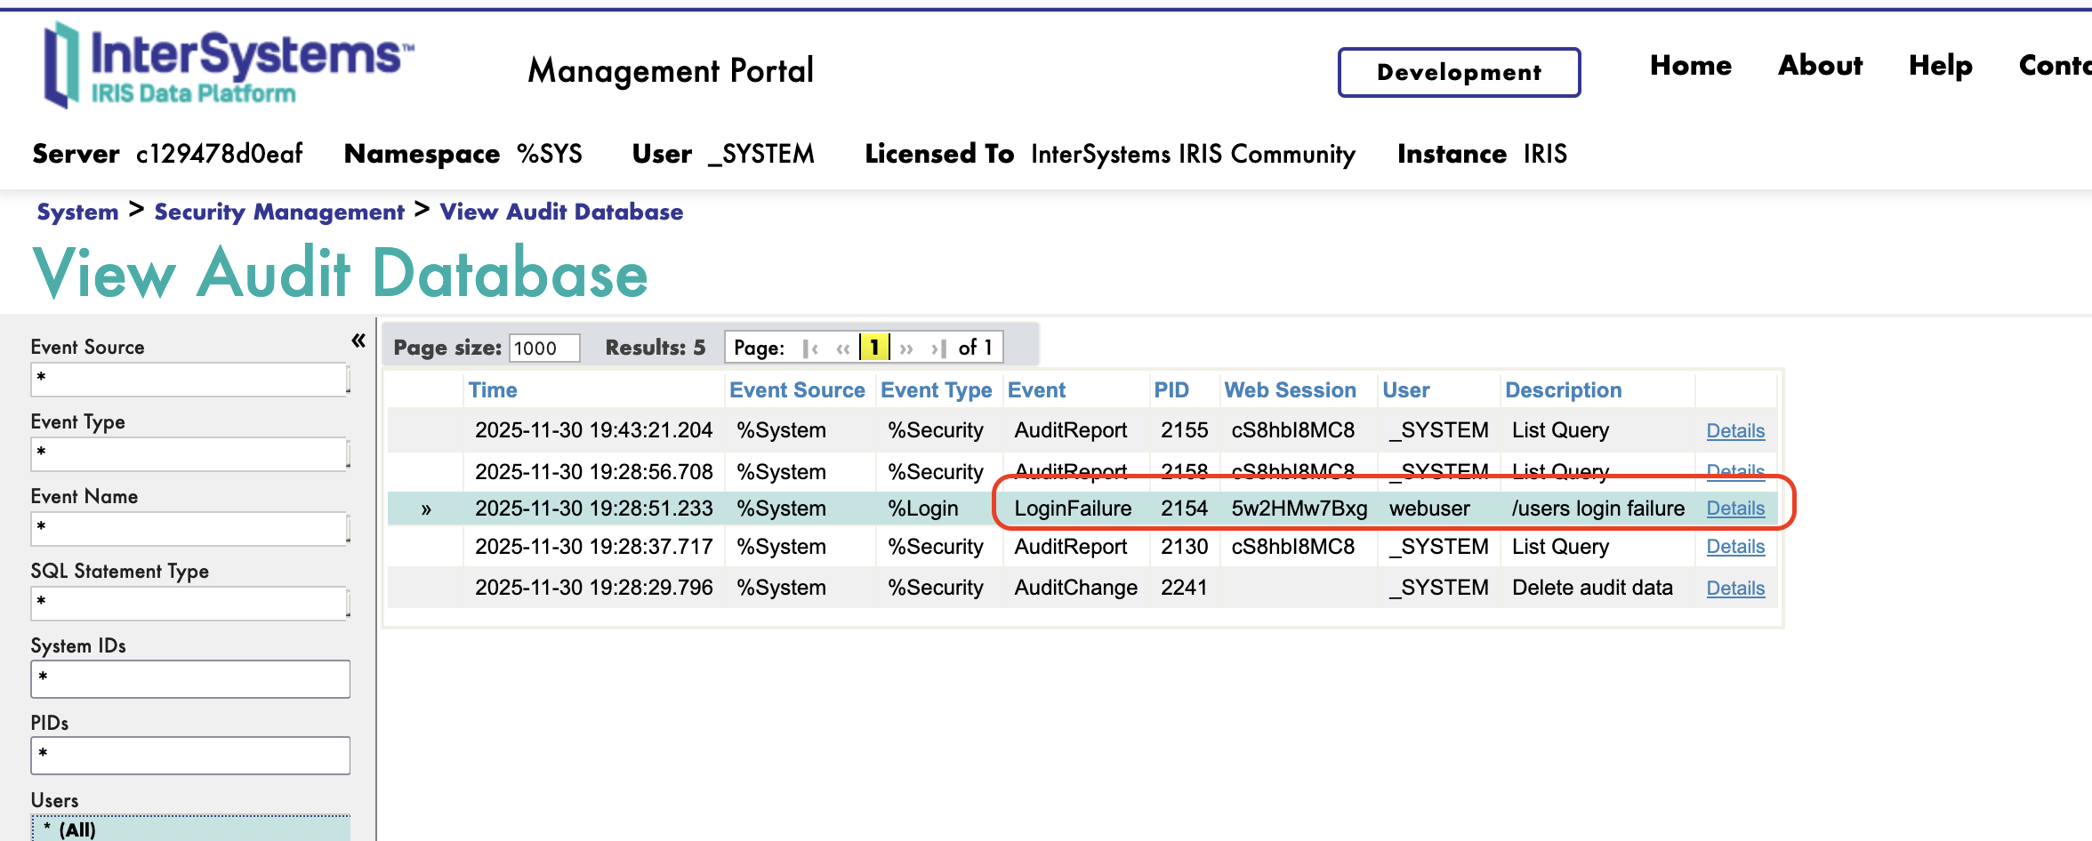This screenshot has width=2092, height=841.
Task: Navigate to Security Management breadcrumb
Action: [279, 212]
